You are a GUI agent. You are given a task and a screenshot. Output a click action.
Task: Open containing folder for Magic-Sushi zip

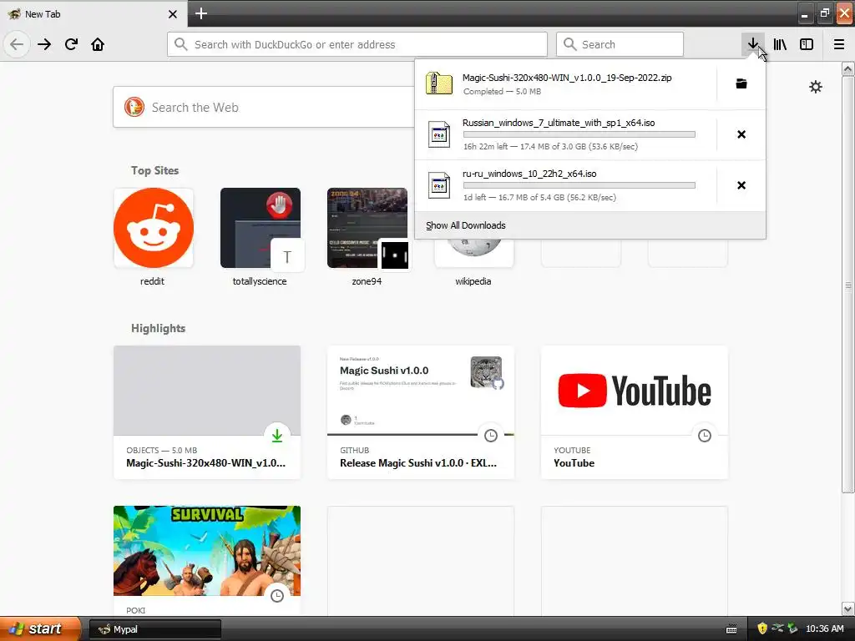pyautogui.click(x=741, y=83)
